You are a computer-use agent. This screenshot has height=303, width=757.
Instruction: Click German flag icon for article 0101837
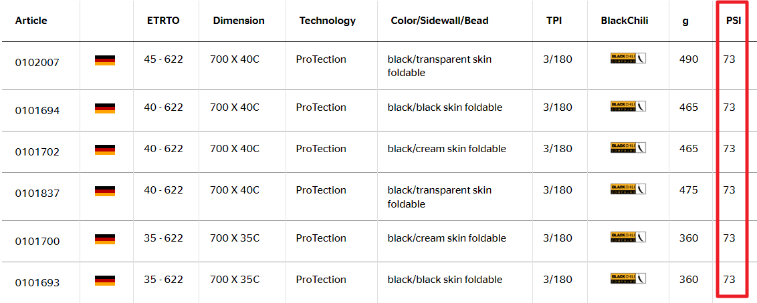[105, 191]
